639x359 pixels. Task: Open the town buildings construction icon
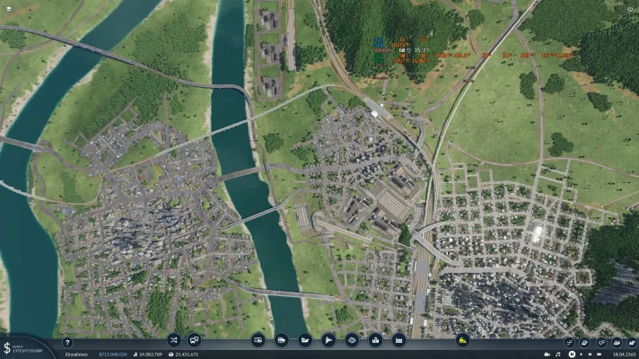coord(375,340)
